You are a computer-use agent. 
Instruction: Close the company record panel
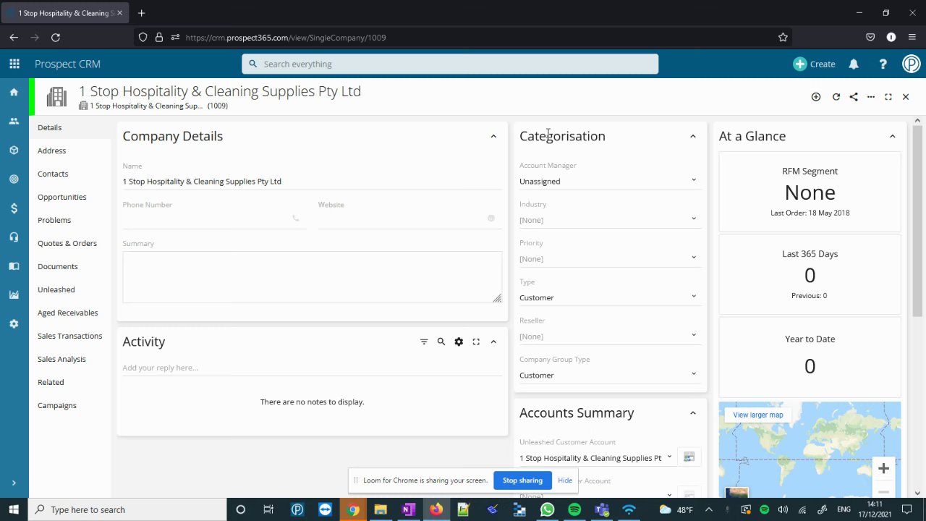pos(906,97)
